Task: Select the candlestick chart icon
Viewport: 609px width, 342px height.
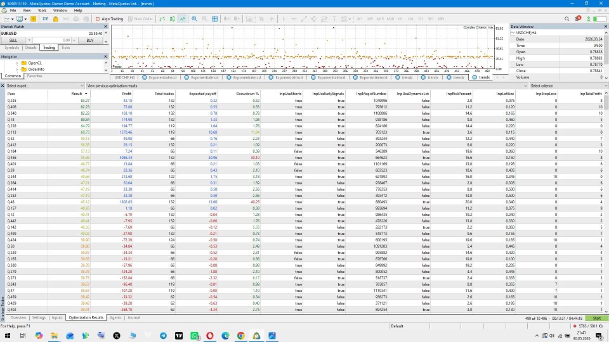Action: pos(172,18)
